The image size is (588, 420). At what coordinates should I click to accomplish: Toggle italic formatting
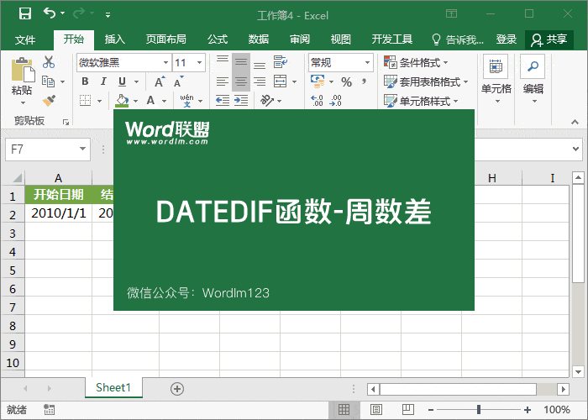coord(103,81)
